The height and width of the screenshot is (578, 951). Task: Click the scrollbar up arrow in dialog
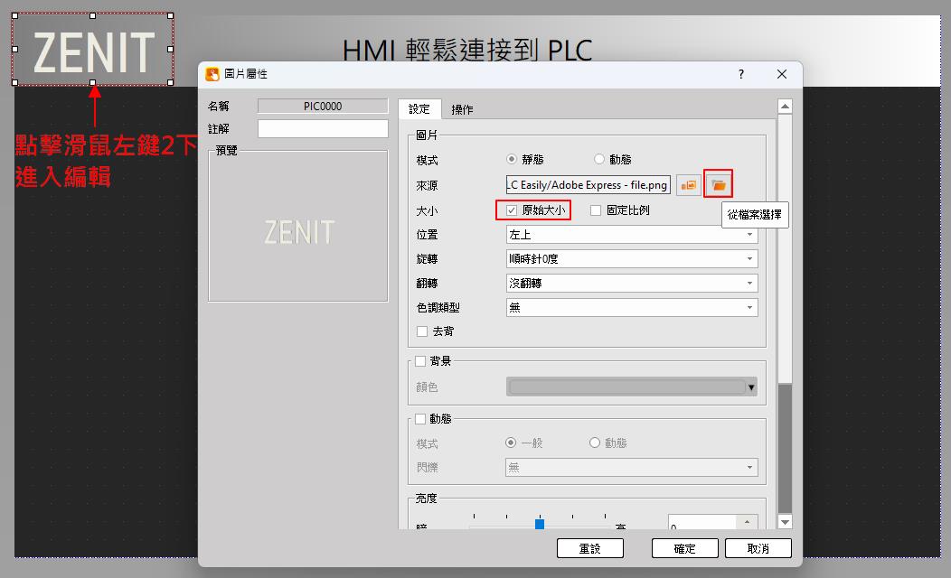[x=785, y=107]
